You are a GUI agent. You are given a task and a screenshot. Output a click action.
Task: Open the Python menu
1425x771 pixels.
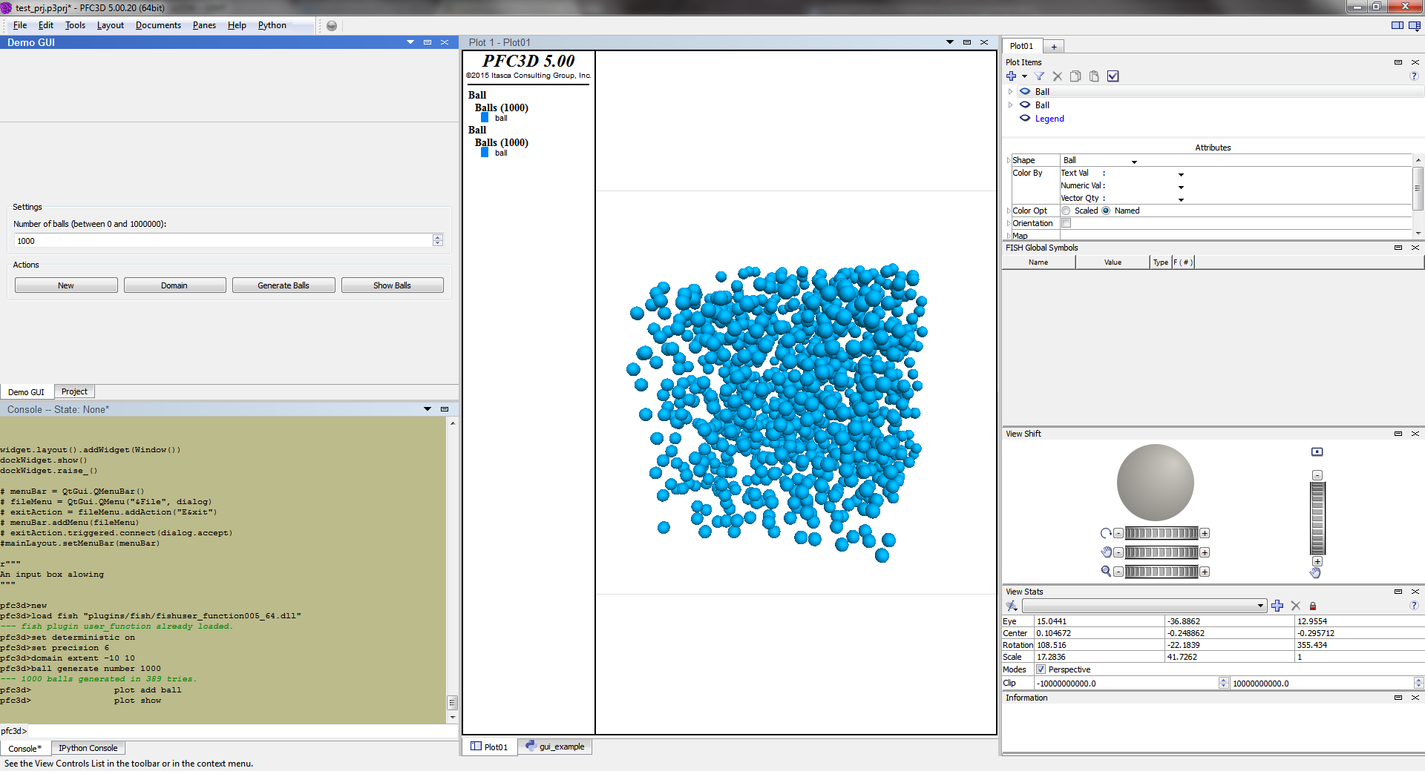click(272, 25)
